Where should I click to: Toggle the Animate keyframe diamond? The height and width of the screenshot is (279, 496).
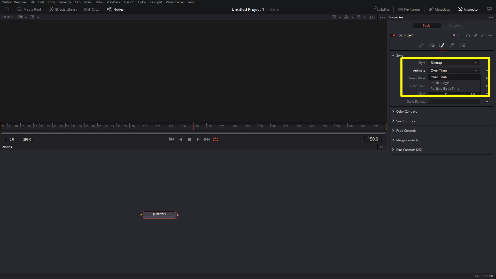coord(487,71)
